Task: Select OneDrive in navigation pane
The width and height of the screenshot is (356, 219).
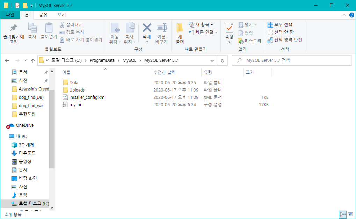Action: [x=20, y=125]
